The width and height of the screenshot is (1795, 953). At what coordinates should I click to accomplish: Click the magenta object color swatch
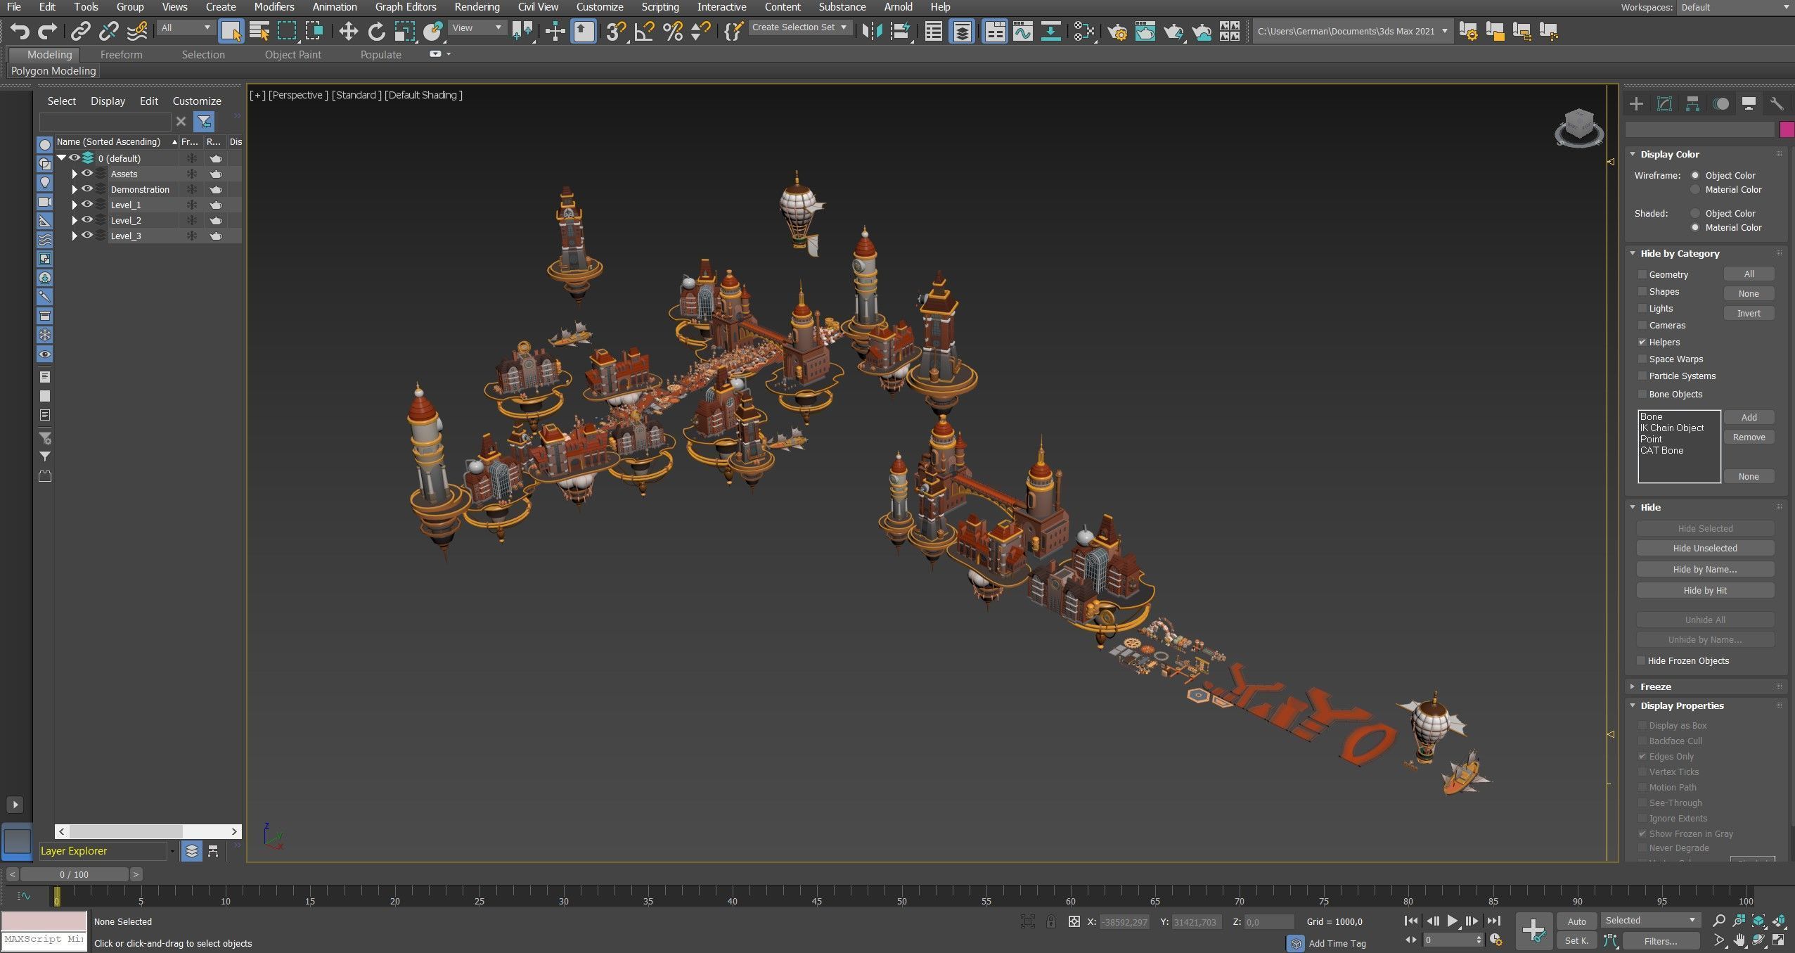pyautogui.click(x=1787, y=129)
